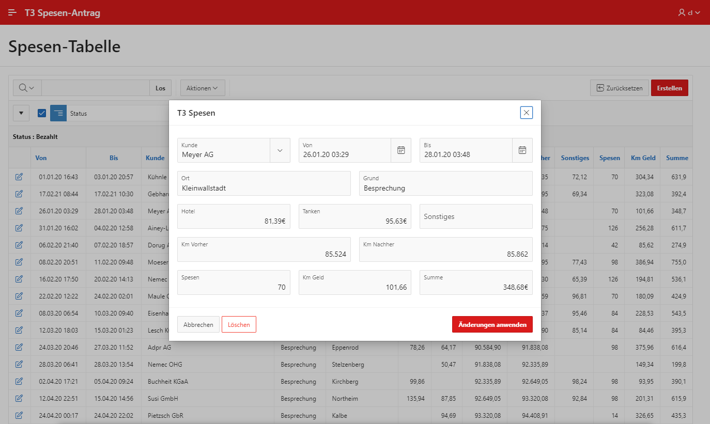The width and height of the screenshot is (710, 424).
Task: Open the hamburger navigation menu
Action: click(12, 12)
